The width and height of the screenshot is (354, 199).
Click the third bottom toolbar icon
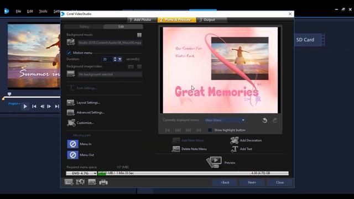pyautogui.click(x=92, y=182)
